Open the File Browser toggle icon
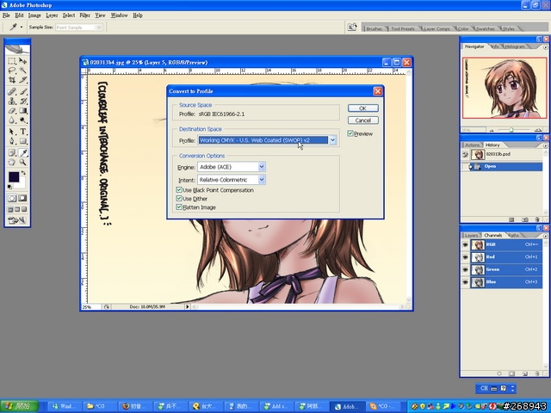 click(352, 27)
